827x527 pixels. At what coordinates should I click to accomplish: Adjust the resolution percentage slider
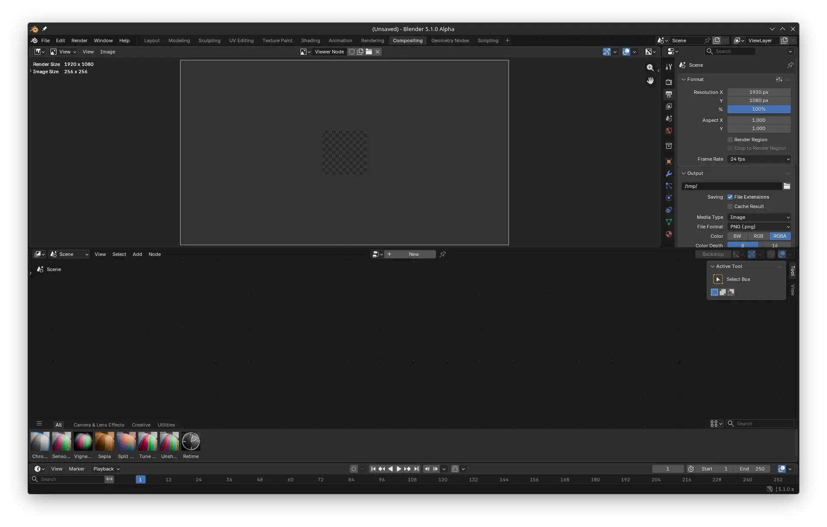point(758,109)
